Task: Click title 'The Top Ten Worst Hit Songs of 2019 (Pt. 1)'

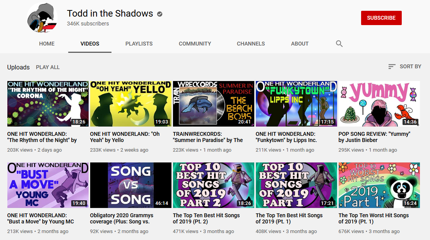Action: click(373, 218)
